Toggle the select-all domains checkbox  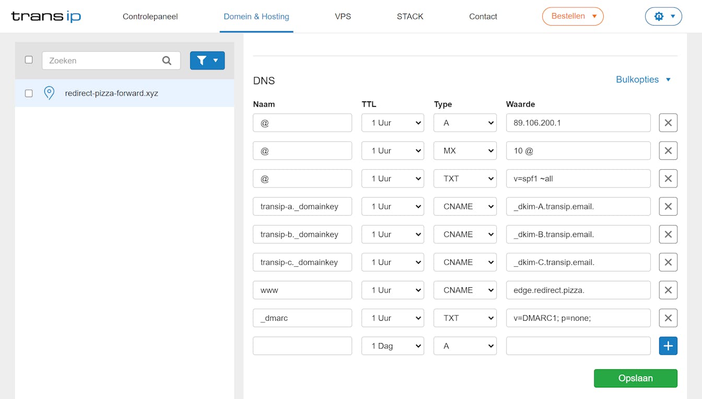click(29, 60)
